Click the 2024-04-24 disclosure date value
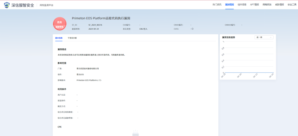298x136 pixels. pos(94,29)
